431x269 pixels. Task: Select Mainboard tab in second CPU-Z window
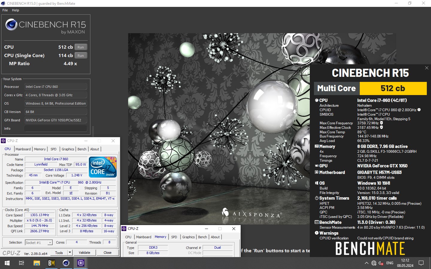(x=144, y=237)
